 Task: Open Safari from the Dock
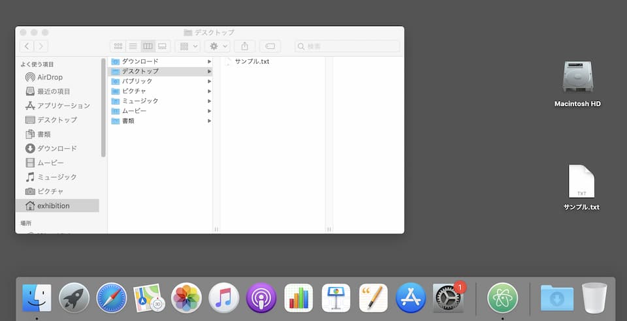click(112, 298)
